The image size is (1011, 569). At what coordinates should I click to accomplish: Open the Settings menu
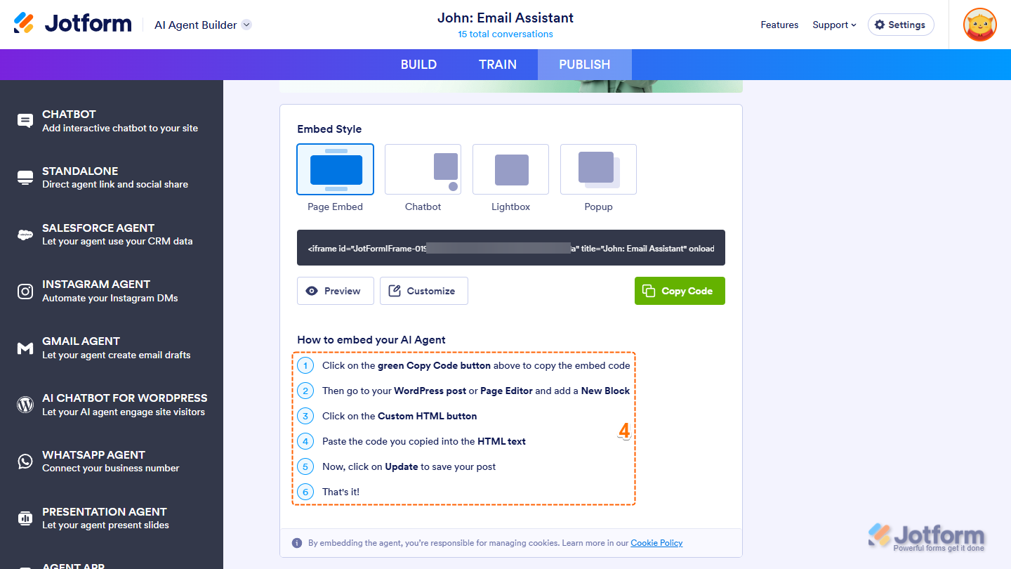pyautogui.click(x=901, y=25)
